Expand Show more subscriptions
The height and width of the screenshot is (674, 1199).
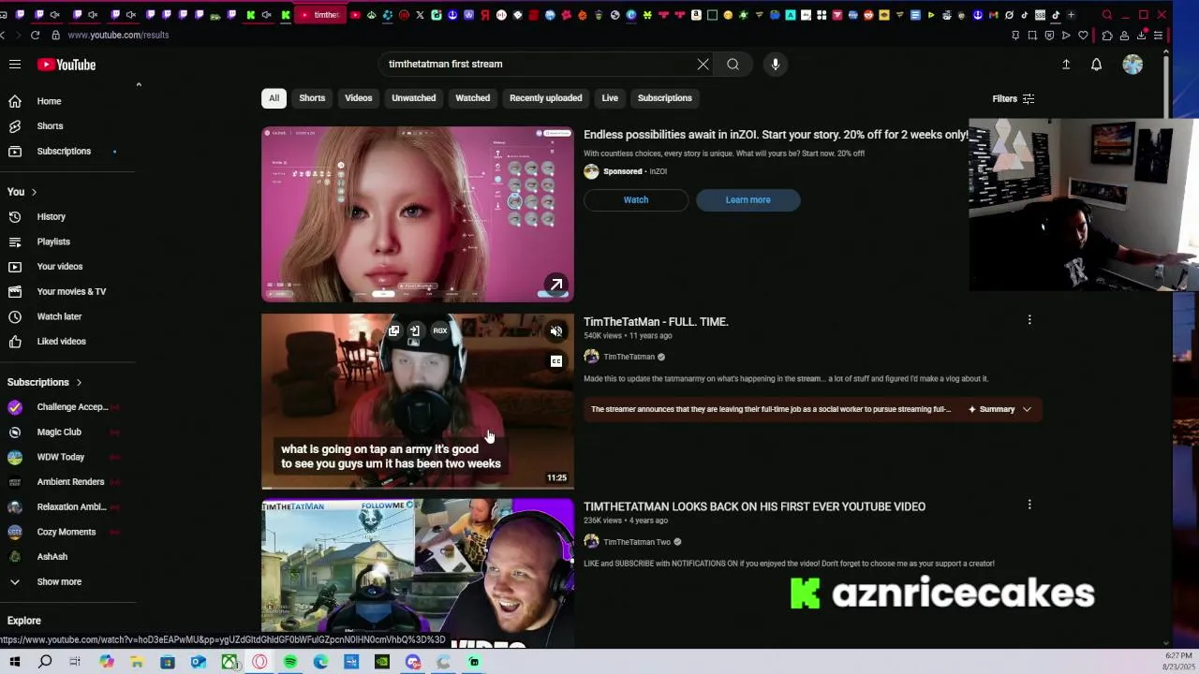tap(59, 581)
